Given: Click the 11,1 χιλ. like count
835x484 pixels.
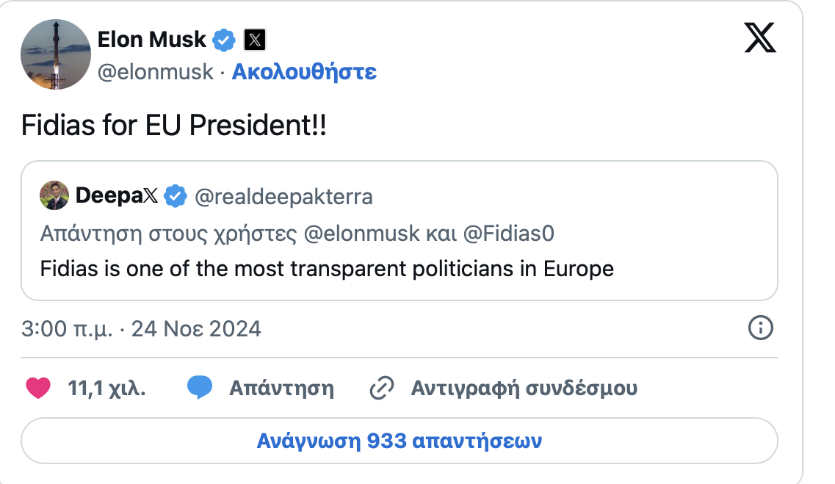Looking at the screenshot, I should [106, 388].
